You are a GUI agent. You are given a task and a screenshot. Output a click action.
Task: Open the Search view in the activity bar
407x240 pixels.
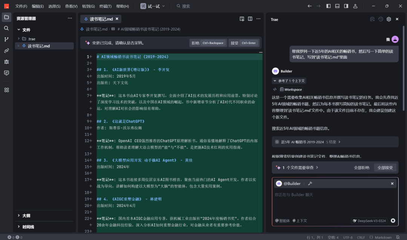pyautogui.click(x=6, y=28)
